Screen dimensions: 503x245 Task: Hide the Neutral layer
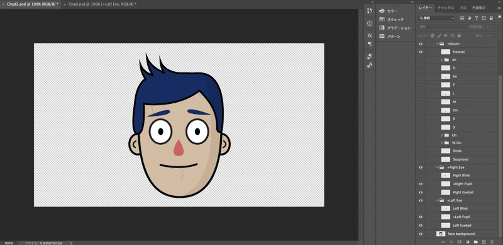pyautogui.click(x=421, y=52)
